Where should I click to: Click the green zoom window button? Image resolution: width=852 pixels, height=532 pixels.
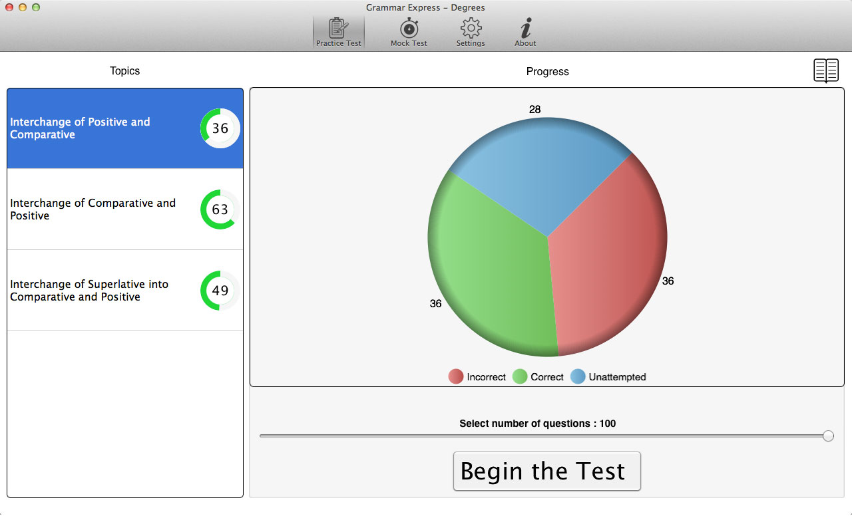36,7
